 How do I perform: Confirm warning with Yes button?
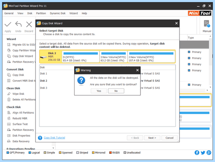pyautogui.click(x=99, y=91)
